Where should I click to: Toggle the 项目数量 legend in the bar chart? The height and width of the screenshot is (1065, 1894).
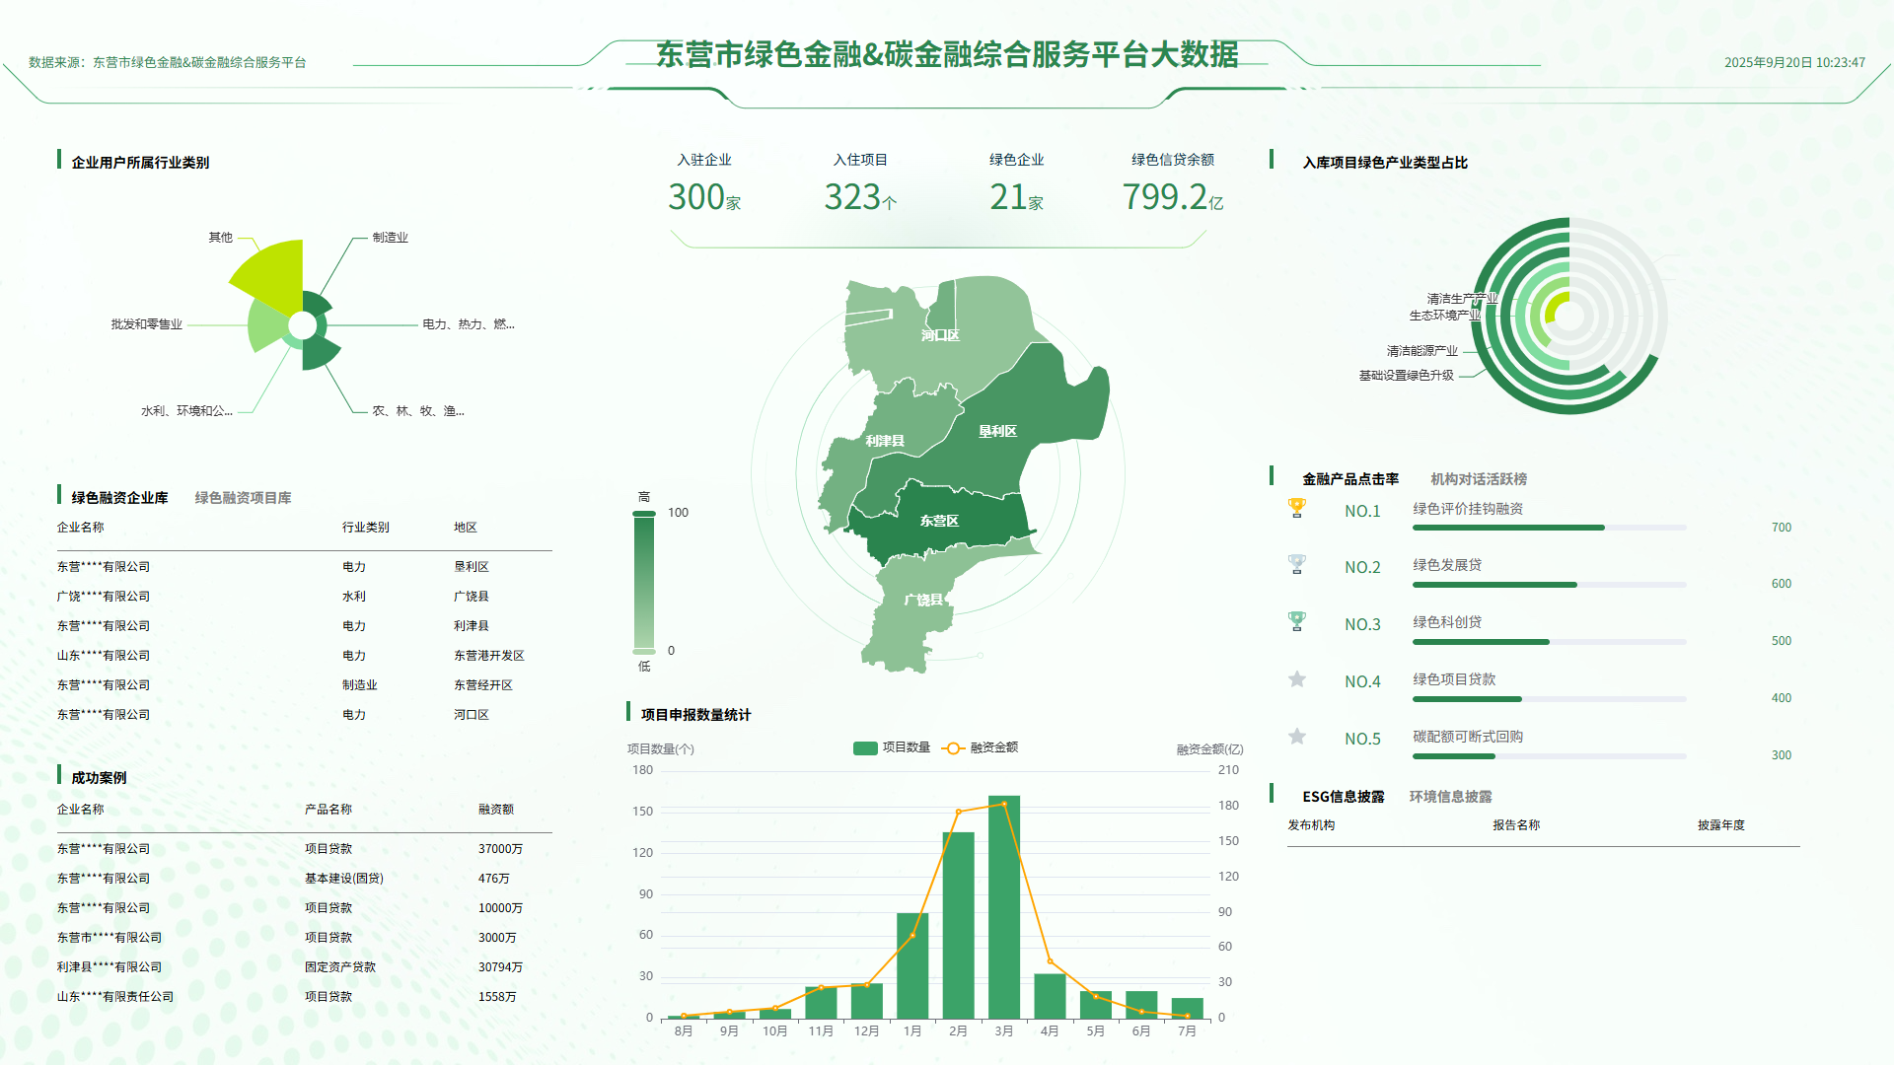tap(891, 747)
